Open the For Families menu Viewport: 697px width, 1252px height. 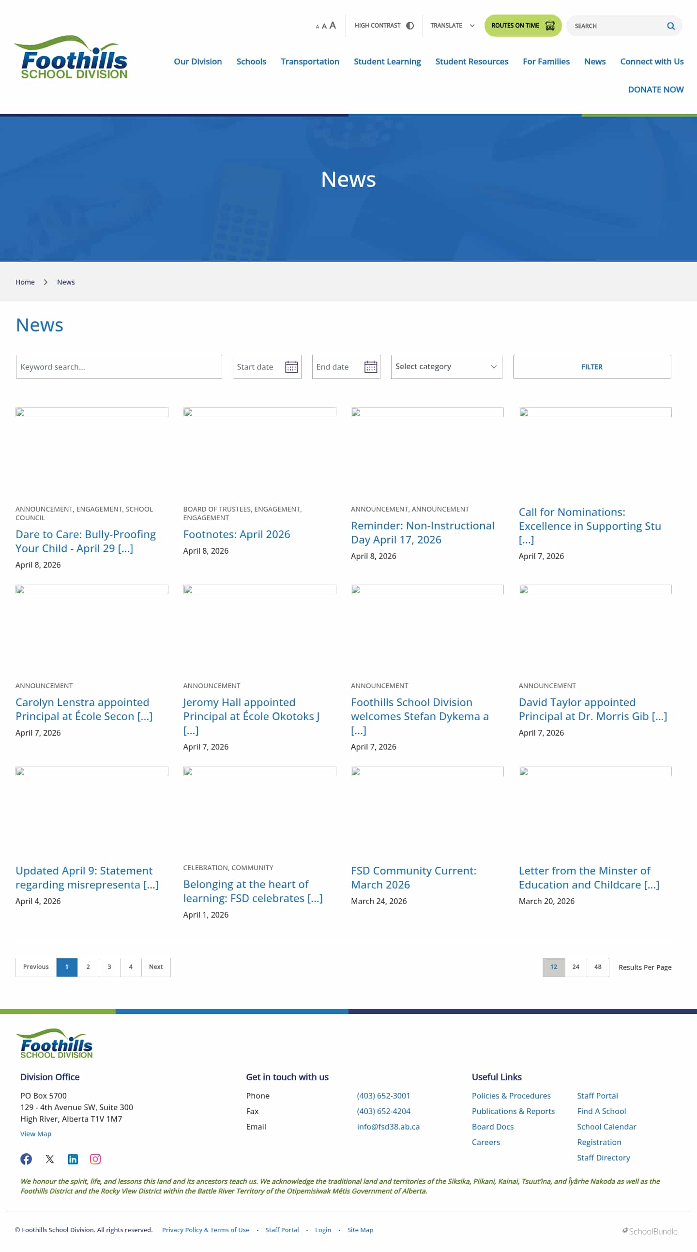546,61
